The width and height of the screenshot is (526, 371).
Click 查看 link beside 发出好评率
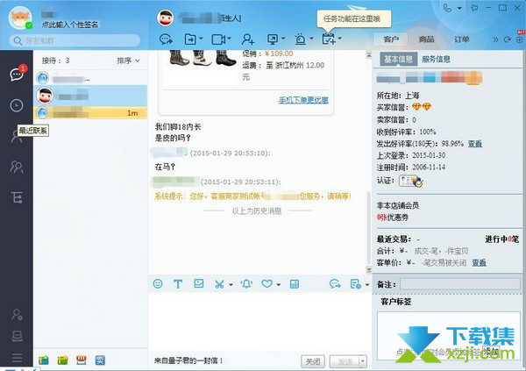tap(474, 144)
